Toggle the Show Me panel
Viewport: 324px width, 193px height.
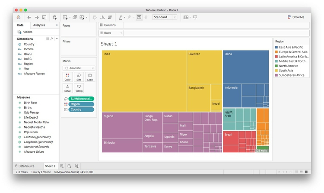click(295, 17)
